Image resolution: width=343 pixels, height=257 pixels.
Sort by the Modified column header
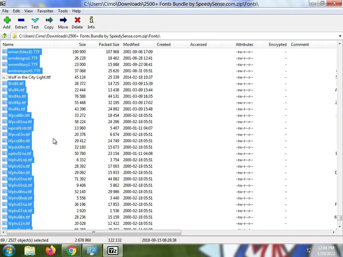tap(138, 45)
